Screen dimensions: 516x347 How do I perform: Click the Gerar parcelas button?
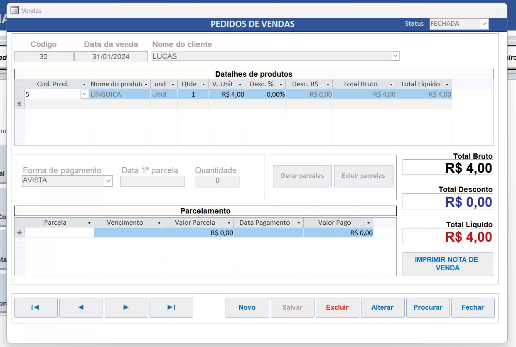click(302, 176)
